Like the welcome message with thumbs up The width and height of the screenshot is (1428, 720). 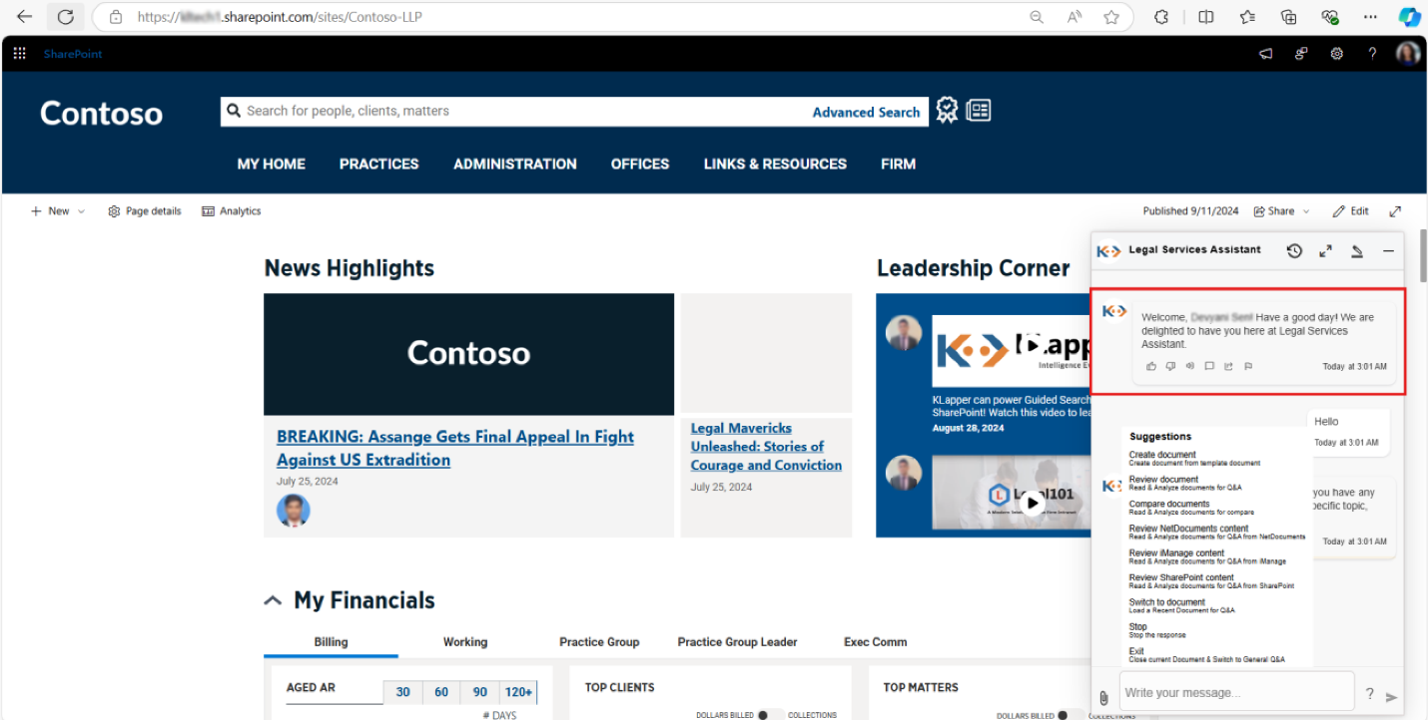tap(1151, 366)
